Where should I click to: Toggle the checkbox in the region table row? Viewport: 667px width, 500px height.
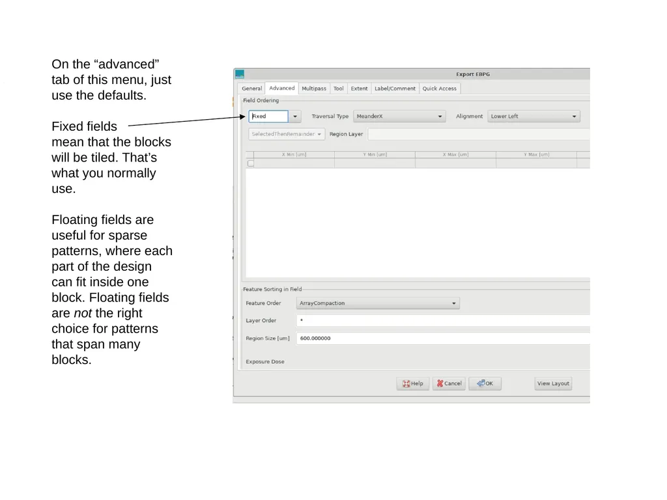click(x=251, y=163)
